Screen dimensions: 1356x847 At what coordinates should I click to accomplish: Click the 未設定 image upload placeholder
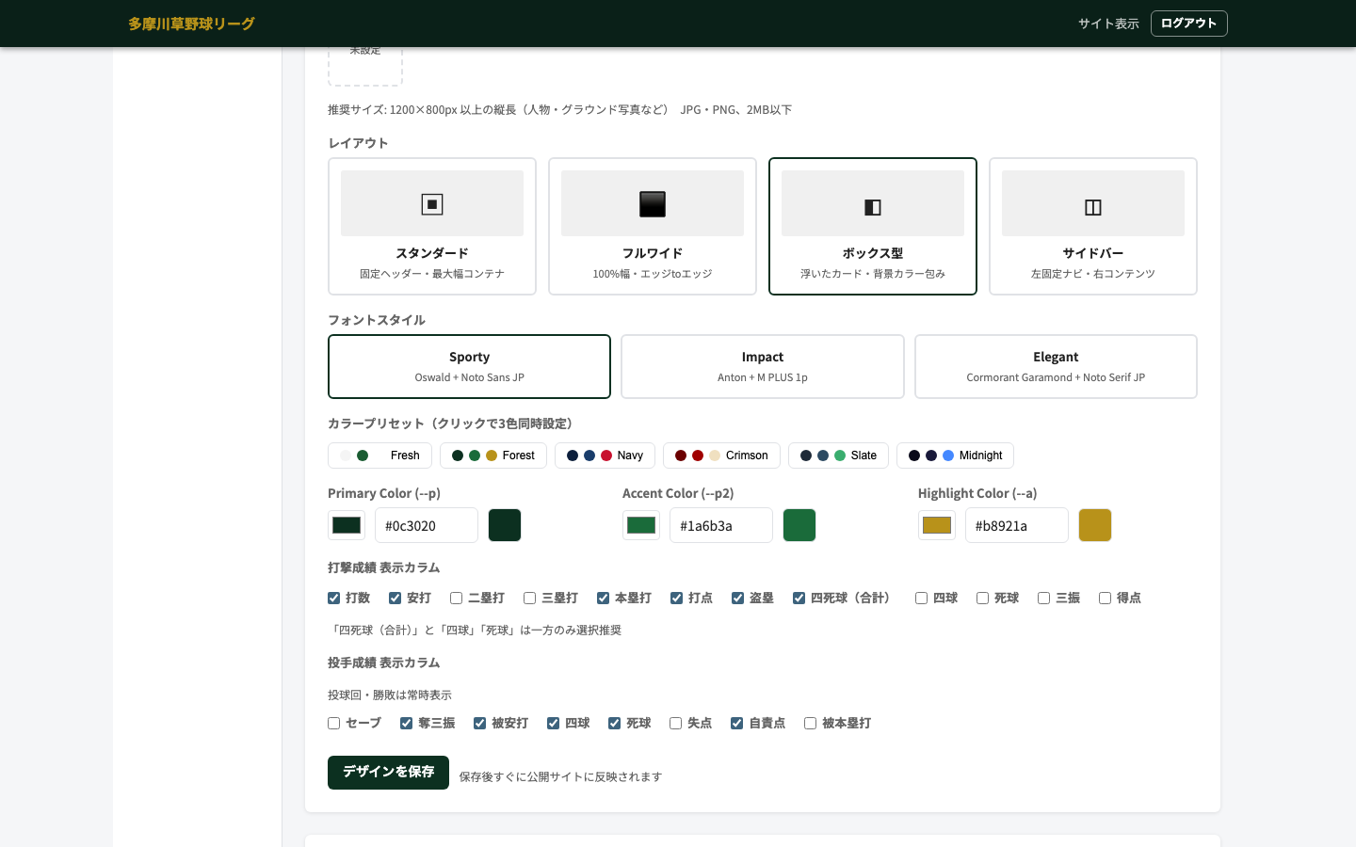tap(365, 66)
